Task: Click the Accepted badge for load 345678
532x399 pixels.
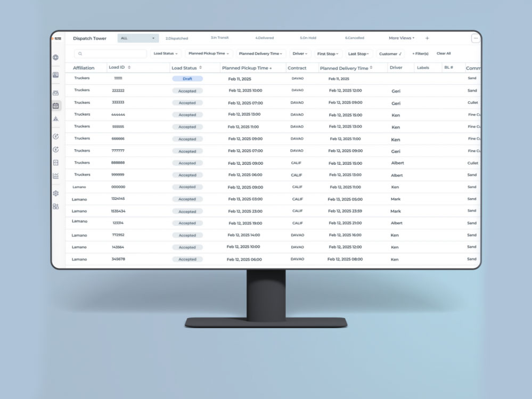Action: click(187, 259)
